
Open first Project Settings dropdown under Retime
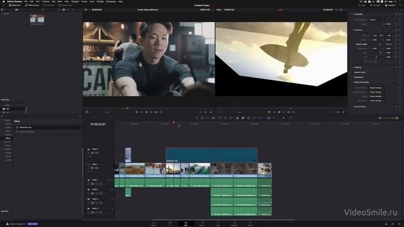(x=376, y=88)
